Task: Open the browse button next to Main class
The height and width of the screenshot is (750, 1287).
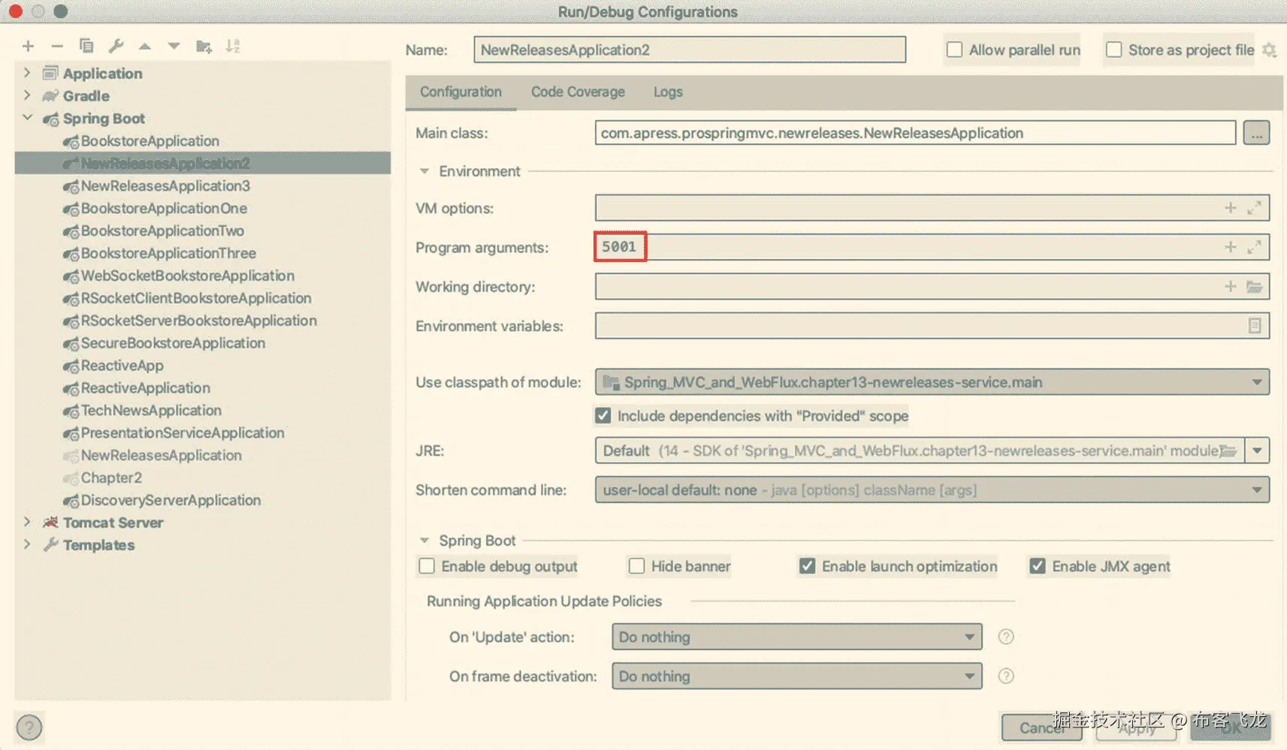Action: [x=1255, y=132]
